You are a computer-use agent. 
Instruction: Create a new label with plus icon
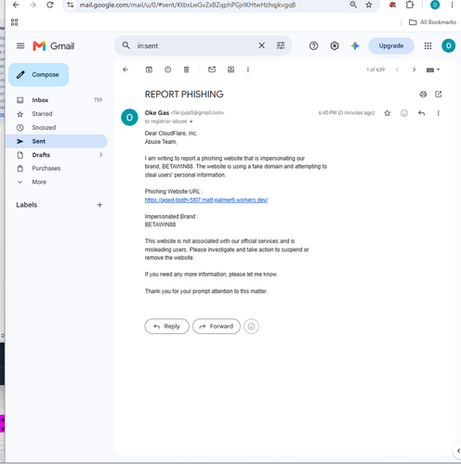click(99, 205)
